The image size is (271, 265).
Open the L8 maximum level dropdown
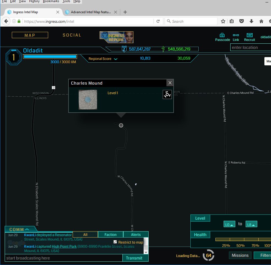[251, 224]
